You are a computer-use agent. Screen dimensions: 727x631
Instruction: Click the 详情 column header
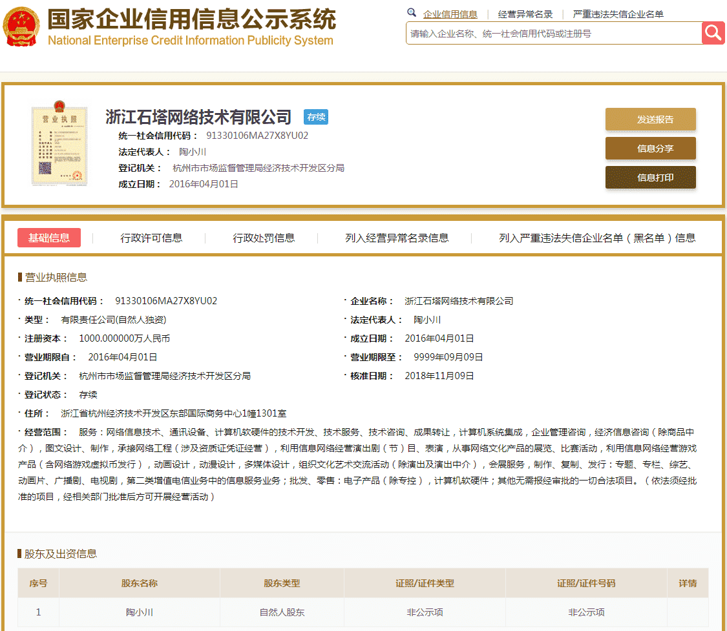(688, 583)
